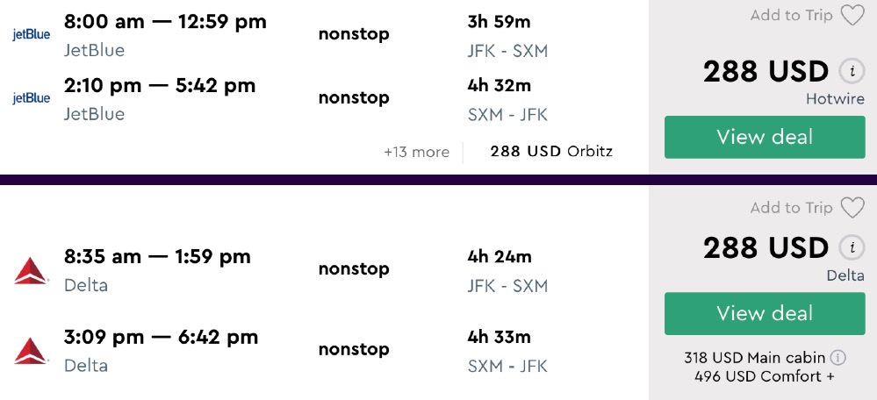Open the 288 USD Orbitz offer

551,152
